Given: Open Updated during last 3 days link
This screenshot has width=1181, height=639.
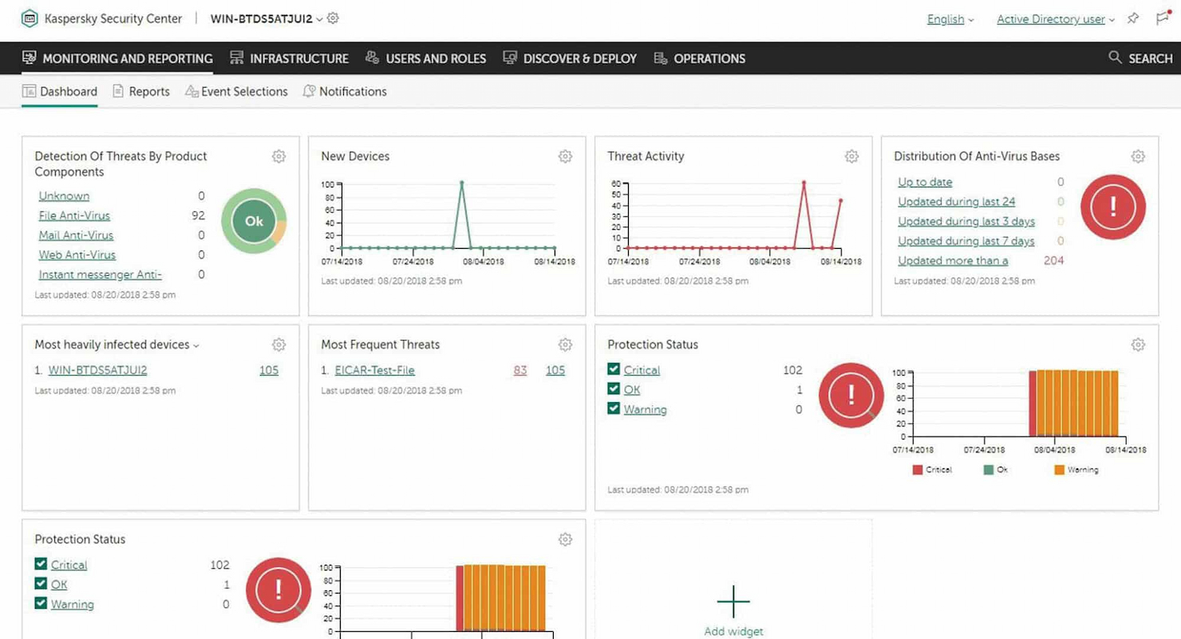Looking at the screenshot, I should click(x=966, y=221).
